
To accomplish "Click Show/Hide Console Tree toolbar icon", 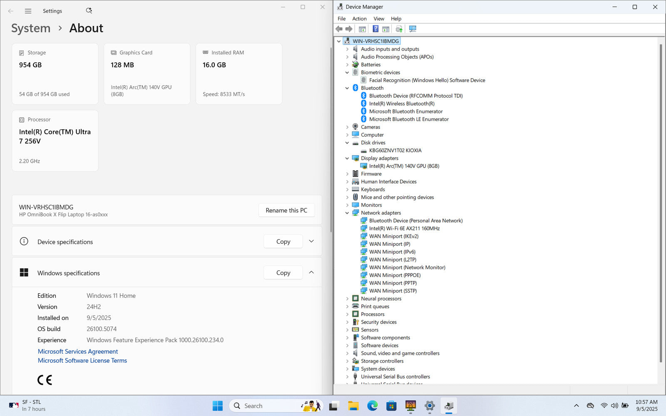I will tap(362, 29).
